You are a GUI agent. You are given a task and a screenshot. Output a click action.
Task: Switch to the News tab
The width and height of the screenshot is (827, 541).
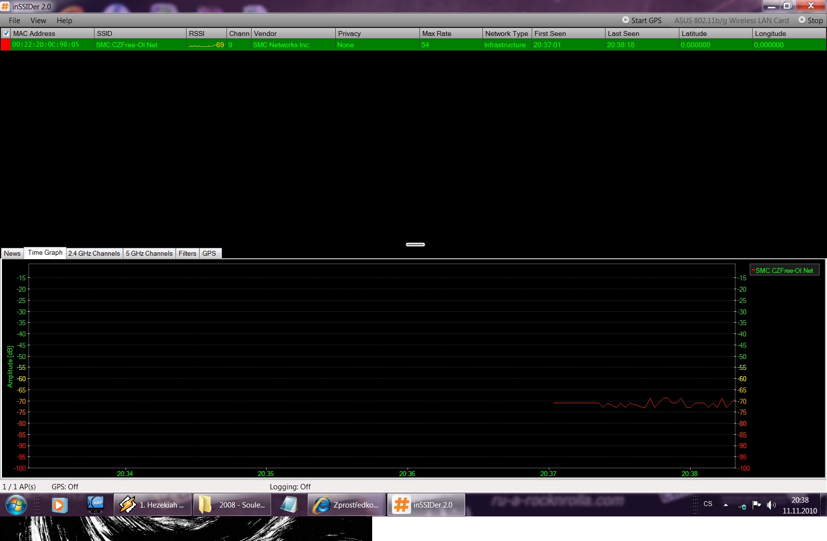click(12, 253)
